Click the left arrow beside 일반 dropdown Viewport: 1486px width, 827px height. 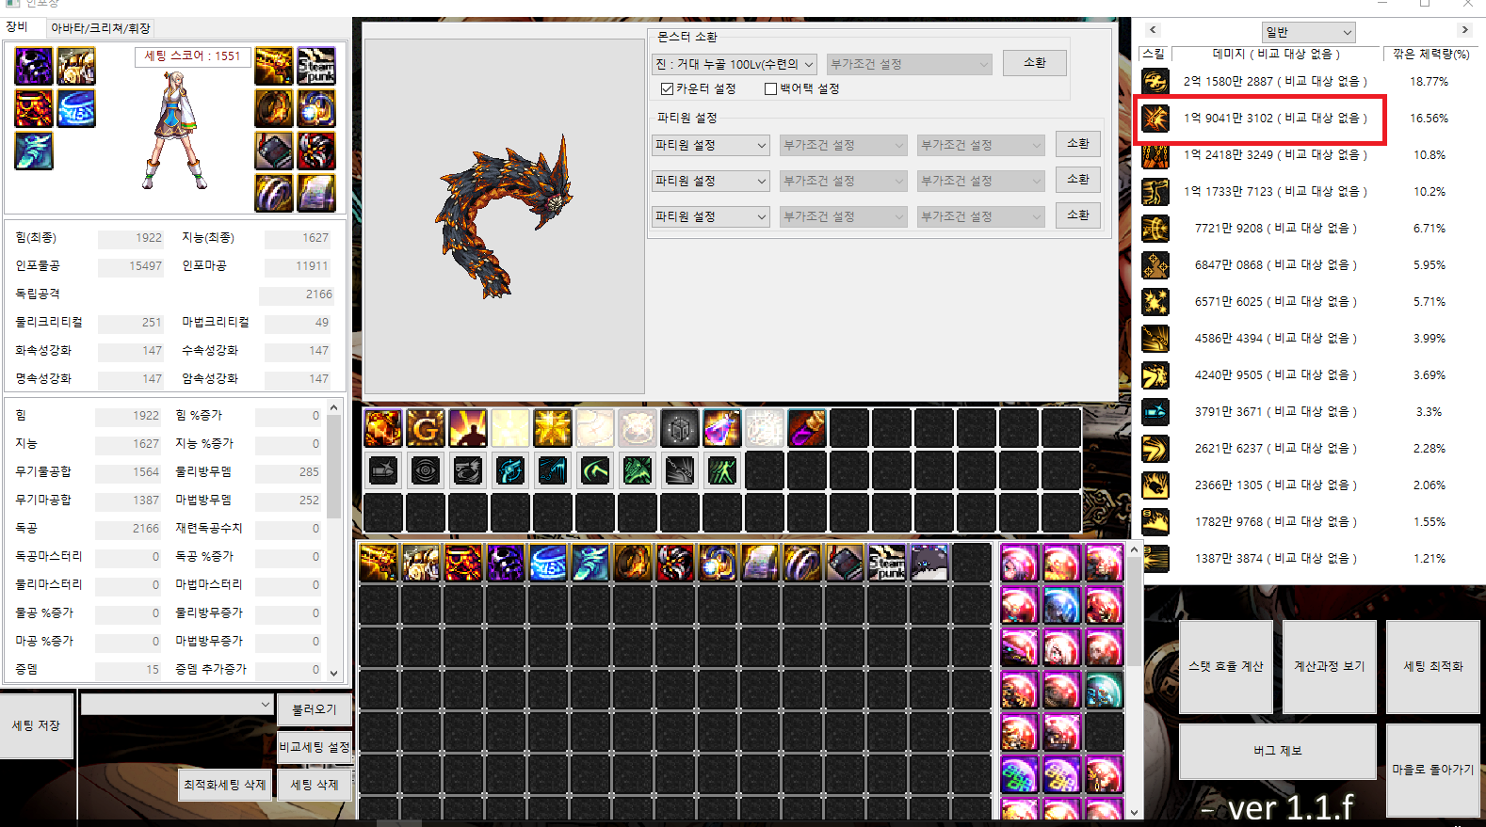click(1153, 30)
